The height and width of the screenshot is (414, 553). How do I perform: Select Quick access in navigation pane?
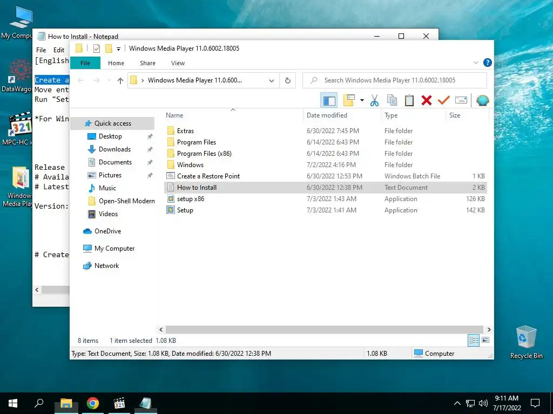click(x=112, y=123)
